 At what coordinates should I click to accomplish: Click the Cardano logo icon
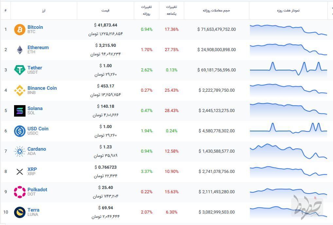(x=20, y=151)
